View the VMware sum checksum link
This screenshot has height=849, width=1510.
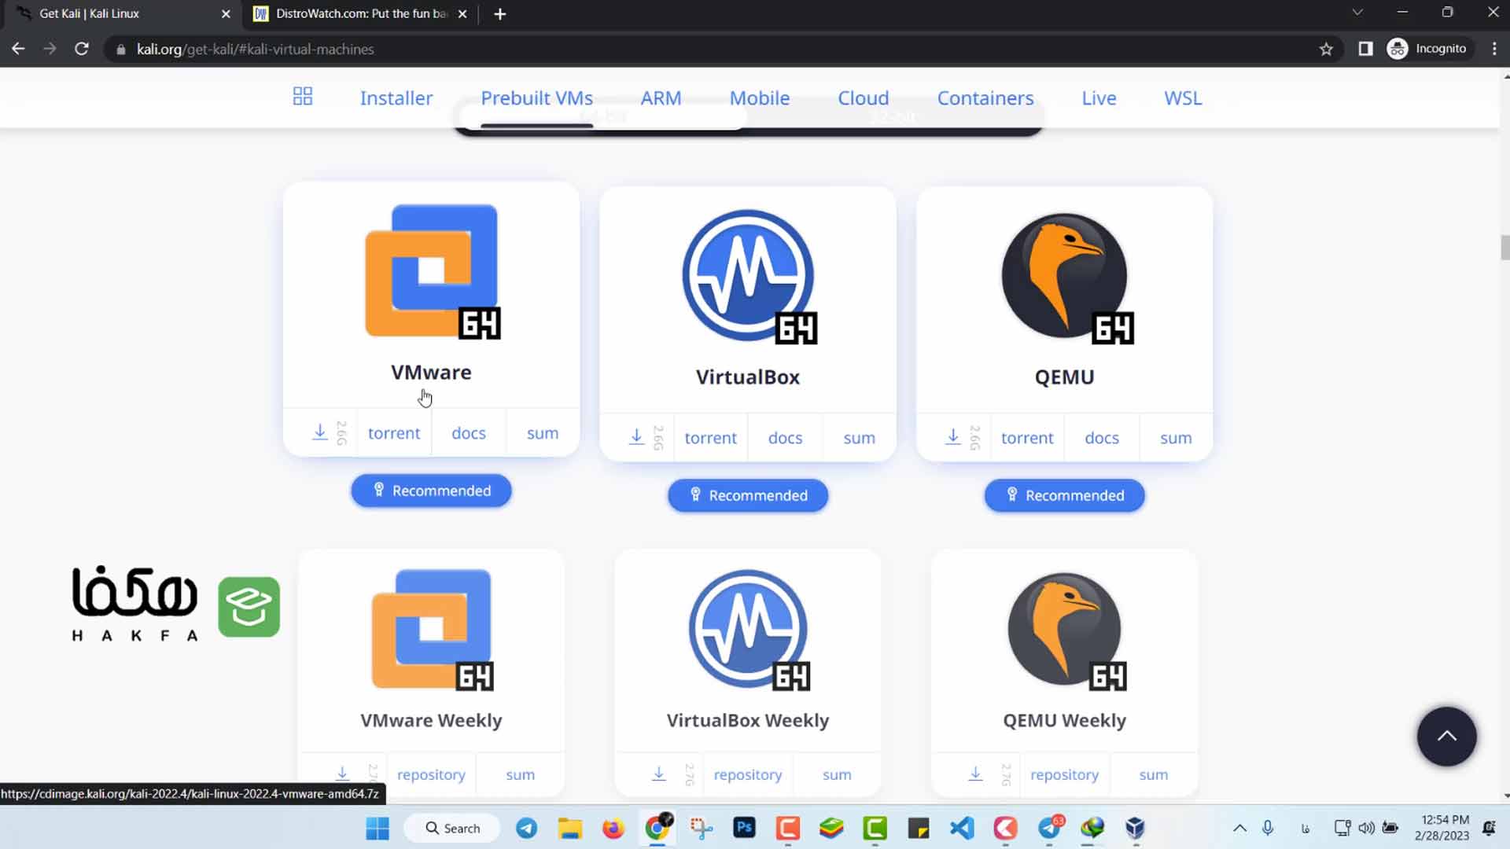tap(543, 433)
